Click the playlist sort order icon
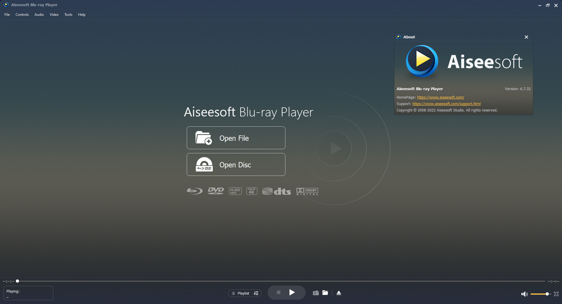 (256, 293)
